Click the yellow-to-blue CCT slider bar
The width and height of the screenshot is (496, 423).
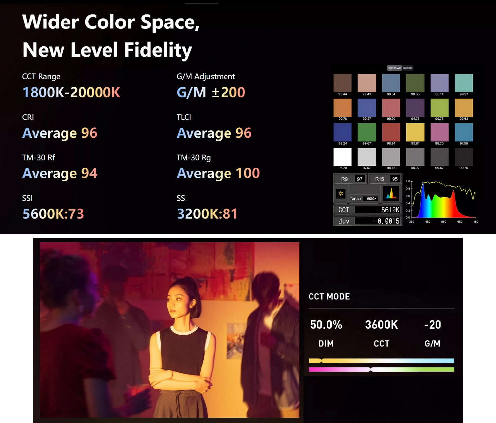381,361
